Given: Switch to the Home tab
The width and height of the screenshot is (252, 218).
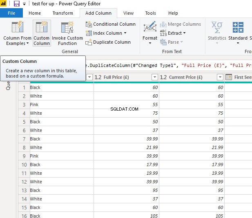Looking at the screenshot, I should (35, 13).
